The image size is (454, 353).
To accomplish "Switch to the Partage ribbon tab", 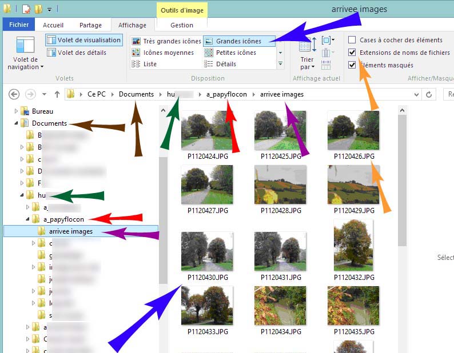I will 90,25.
